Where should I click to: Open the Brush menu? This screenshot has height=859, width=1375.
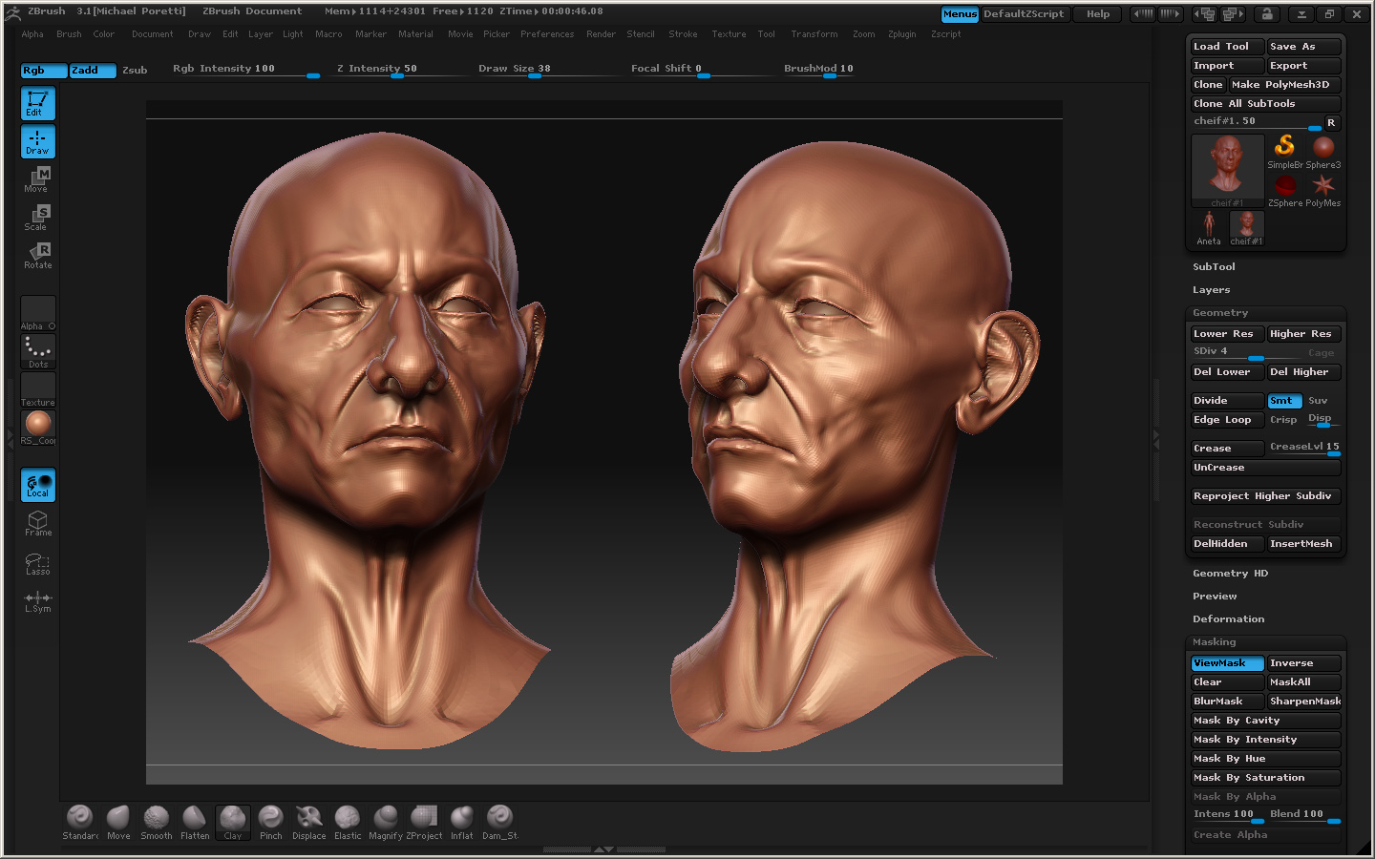(x=69, y=34)
